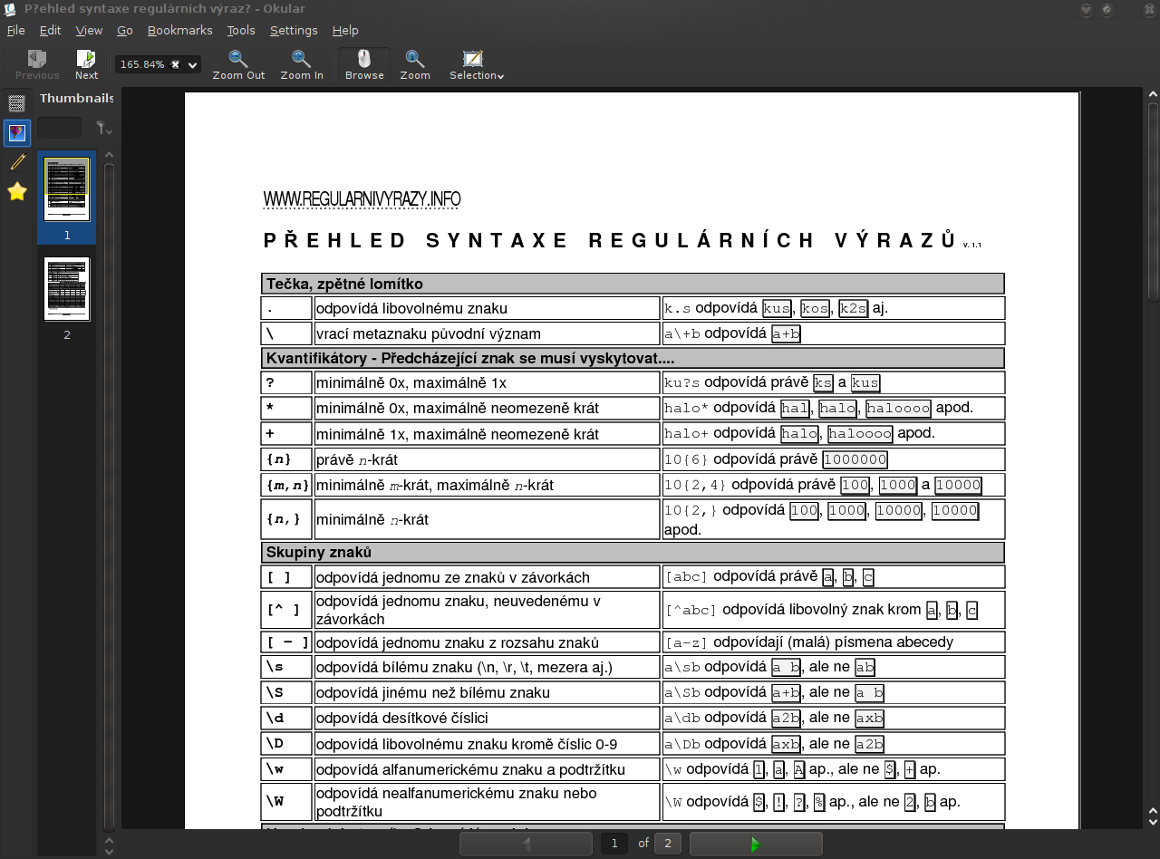The width and height of the screenshot is (1160, 859).
Task: Click the greyed Previous page toolbar button
Action: [x=37, y=65]
